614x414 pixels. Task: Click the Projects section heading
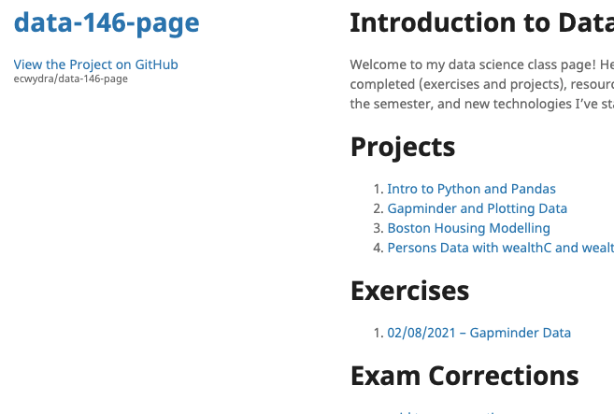coord(403,147)
